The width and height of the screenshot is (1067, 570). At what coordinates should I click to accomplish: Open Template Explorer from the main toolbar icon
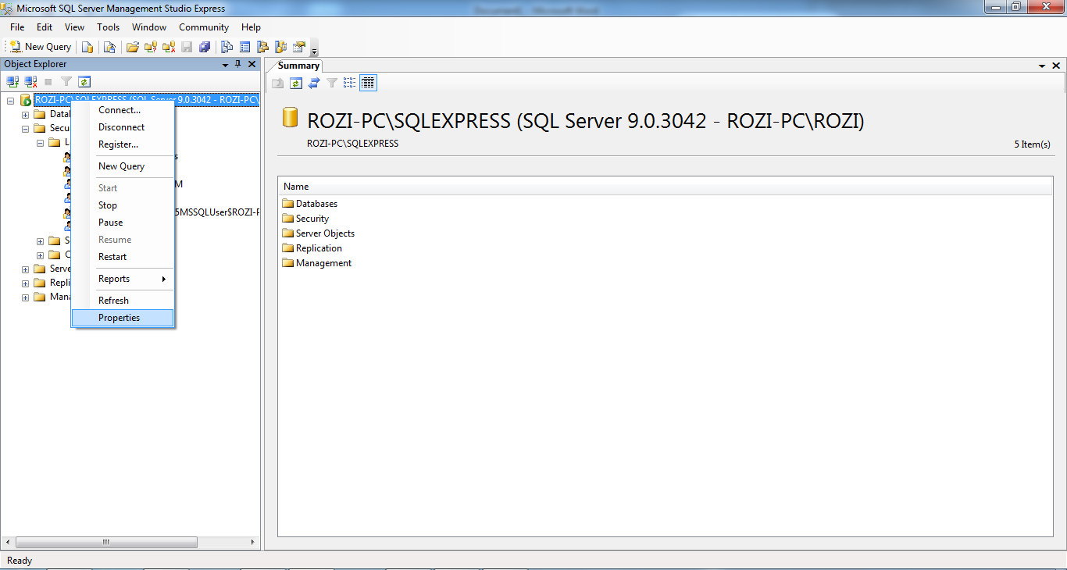(280, 47)
